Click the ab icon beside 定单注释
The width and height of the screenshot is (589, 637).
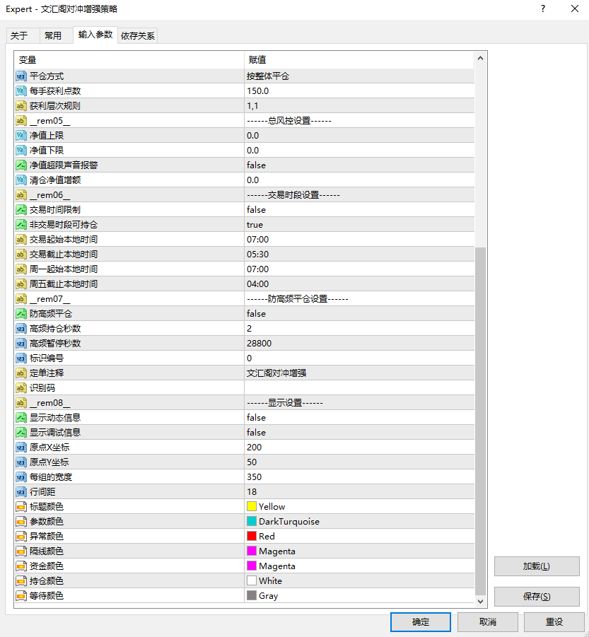pyautogui.click(x=20, y=373)
